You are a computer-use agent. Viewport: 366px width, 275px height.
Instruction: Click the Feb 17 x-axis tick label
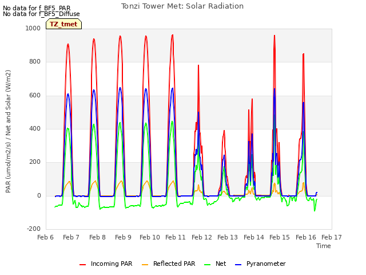(x=332, y=237)
